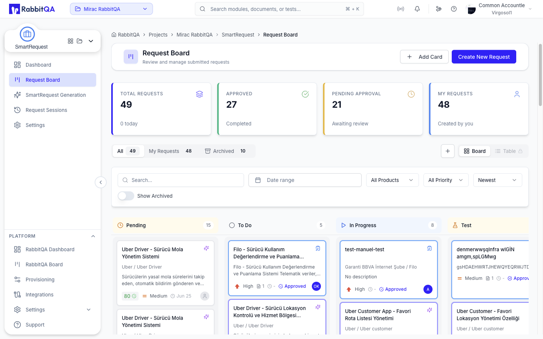Viewport: 543px width, 339px height.
Task: Open Dashboard in SmartRequest sidebar
Action: pyautogui.click(x=53, y=65)
